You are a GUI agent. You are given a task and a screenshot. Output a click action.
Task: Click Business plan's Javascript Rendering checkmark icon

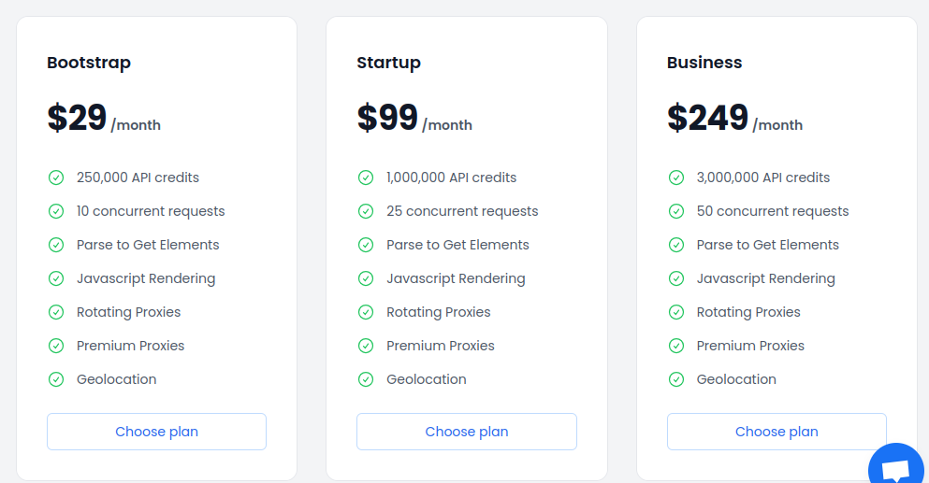click(676, 278)
